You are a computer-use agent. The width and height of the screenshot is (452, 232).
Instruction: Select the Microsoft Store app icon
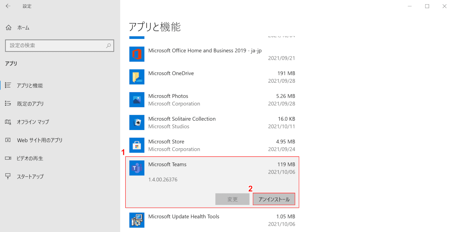(x=137, y=145)
